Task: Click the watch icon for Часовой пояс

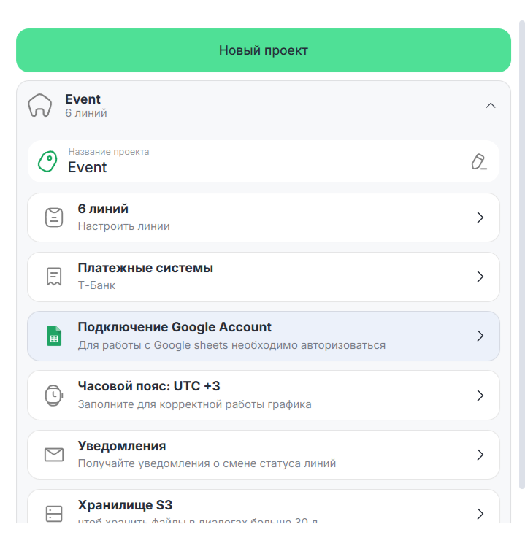Action: (x=54, y=396)
